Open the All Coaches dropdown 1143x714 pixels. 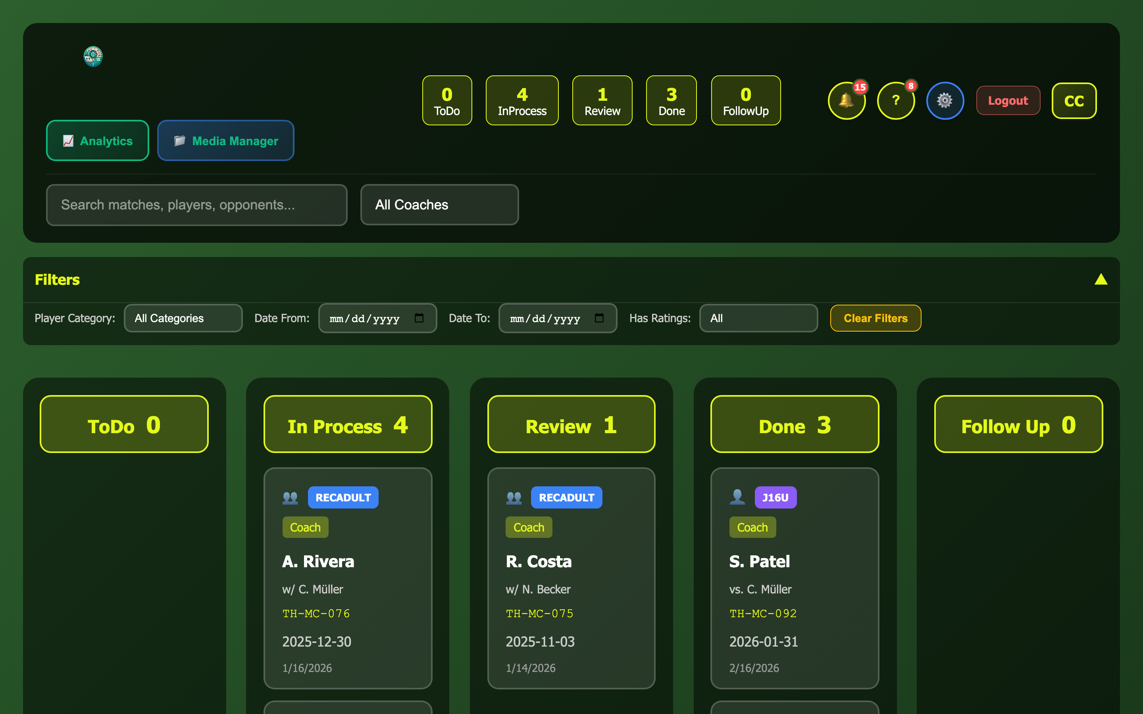click(x=439, y=204)
